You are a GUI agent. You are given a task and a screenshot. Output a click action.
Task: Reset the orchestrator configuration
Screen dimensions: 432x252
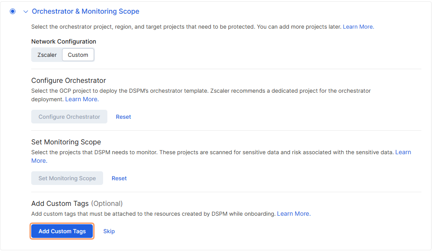(123, 117)
